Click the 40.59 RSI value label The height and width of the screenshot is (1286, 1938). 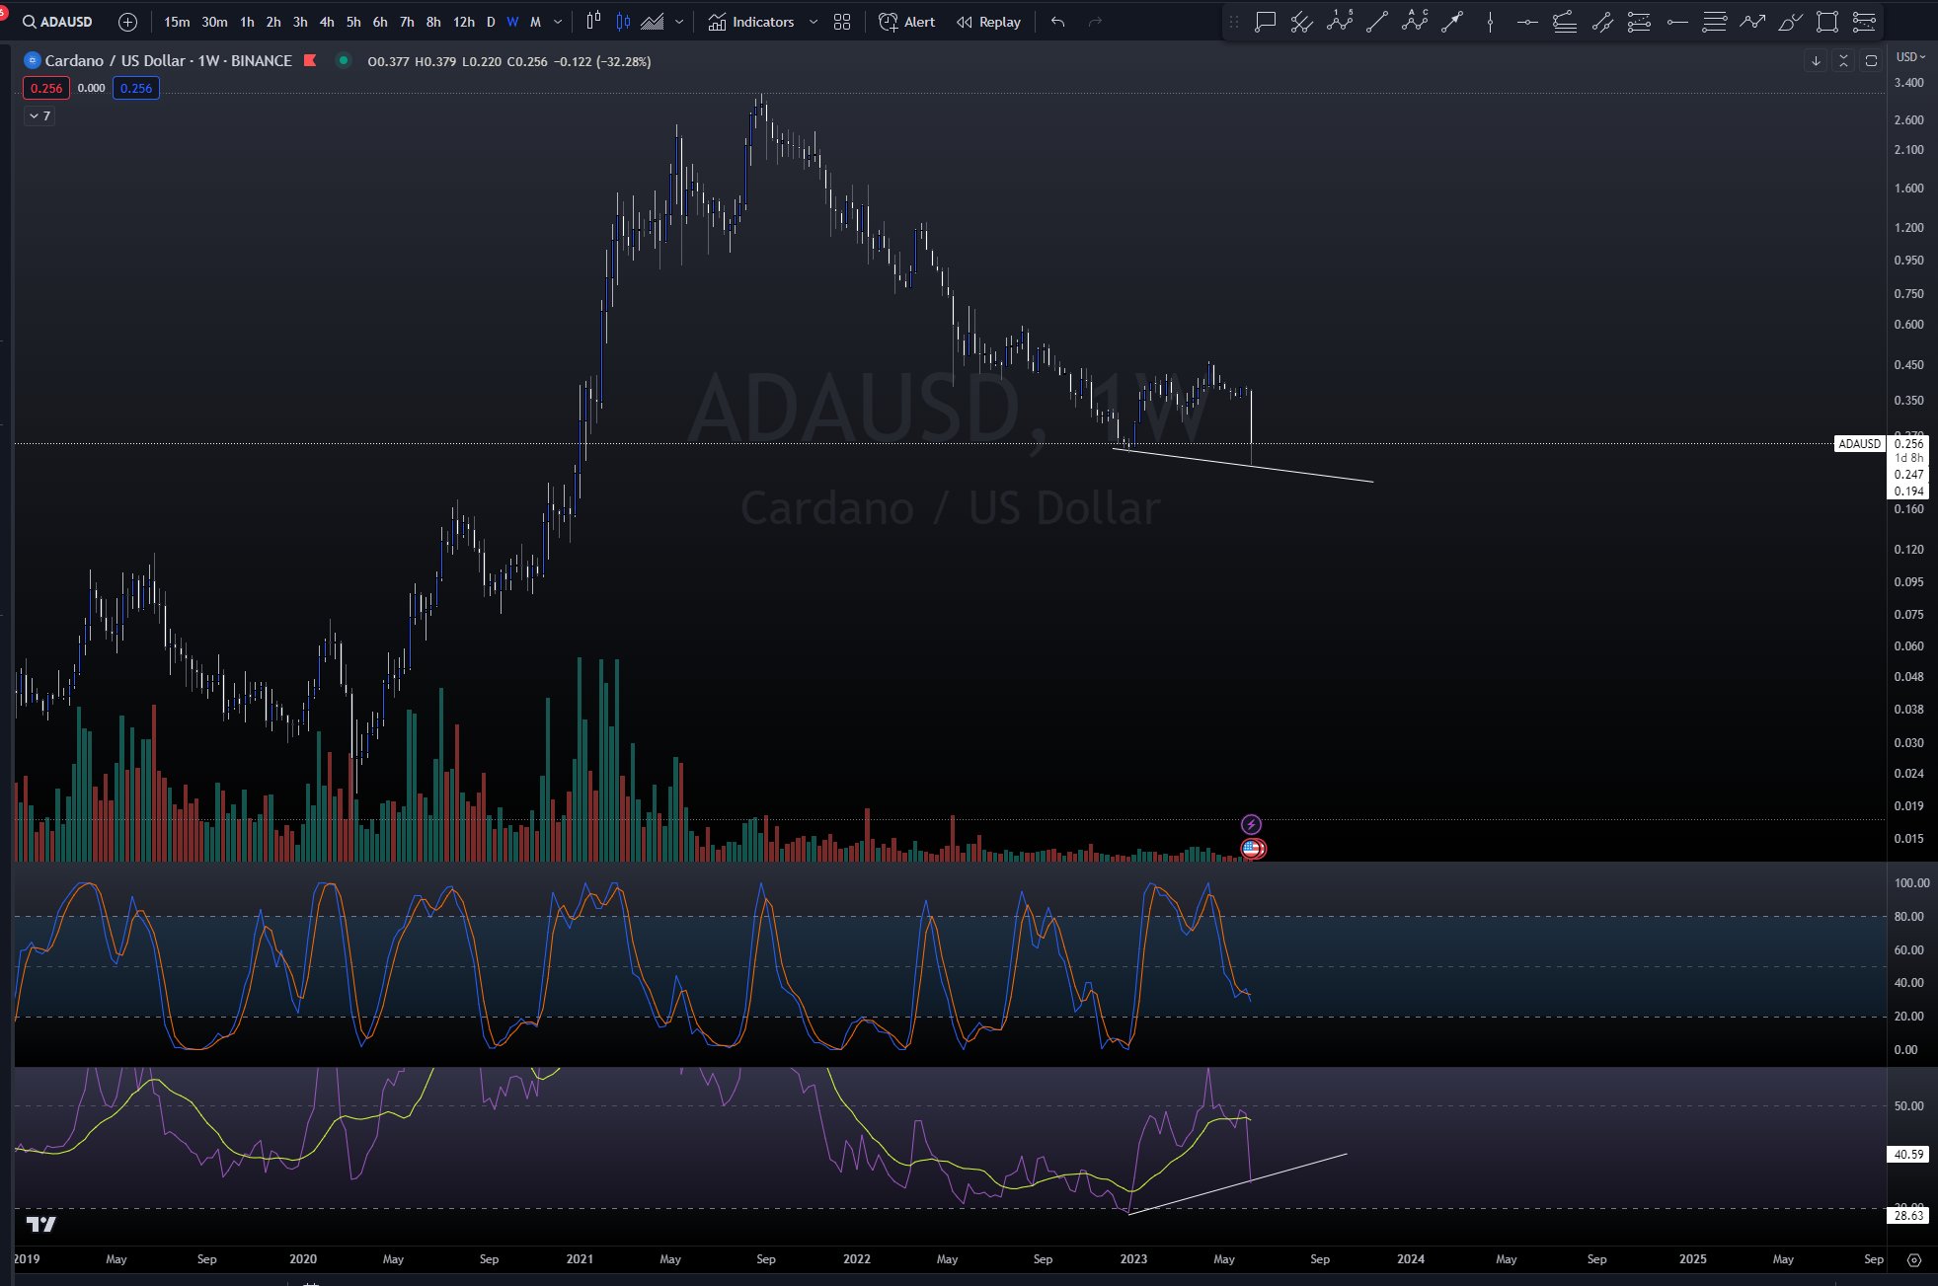click(1908, 1154)
